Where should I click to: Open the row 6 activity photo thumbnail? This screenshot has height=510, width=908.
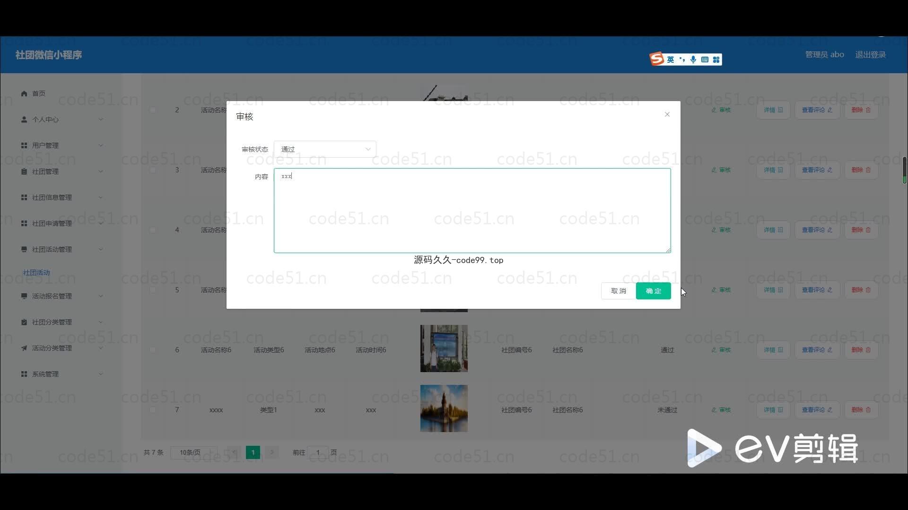click(x=444, y=348)
